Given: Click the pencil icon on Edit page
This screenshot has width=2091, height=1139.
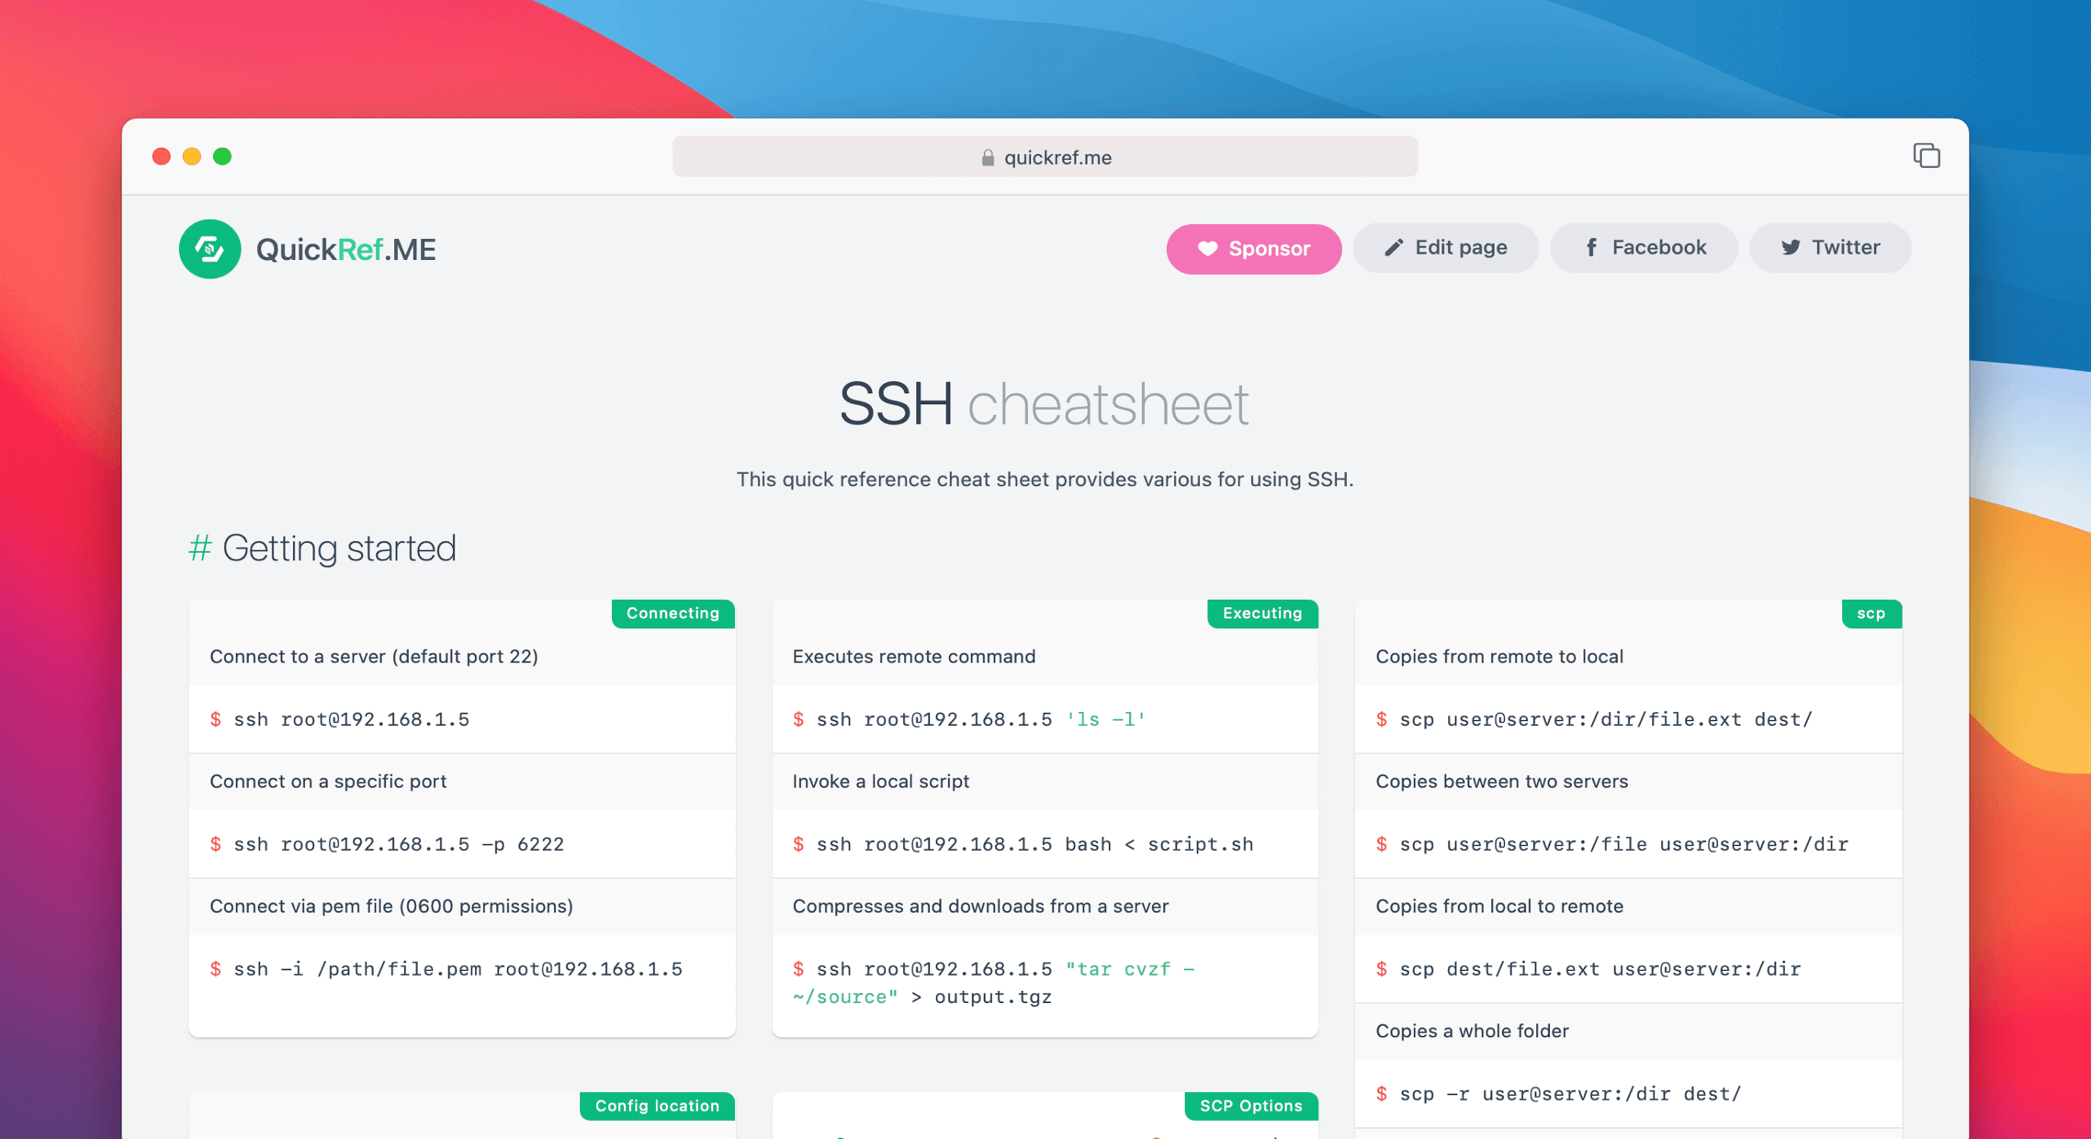Looking at the screenshot, I should pos(1393,247).
